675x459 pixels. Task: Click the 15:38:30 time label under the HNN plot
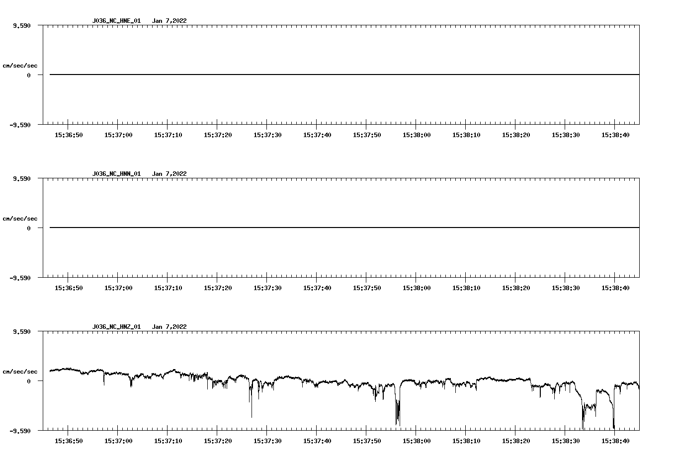(x=566, y=288)
